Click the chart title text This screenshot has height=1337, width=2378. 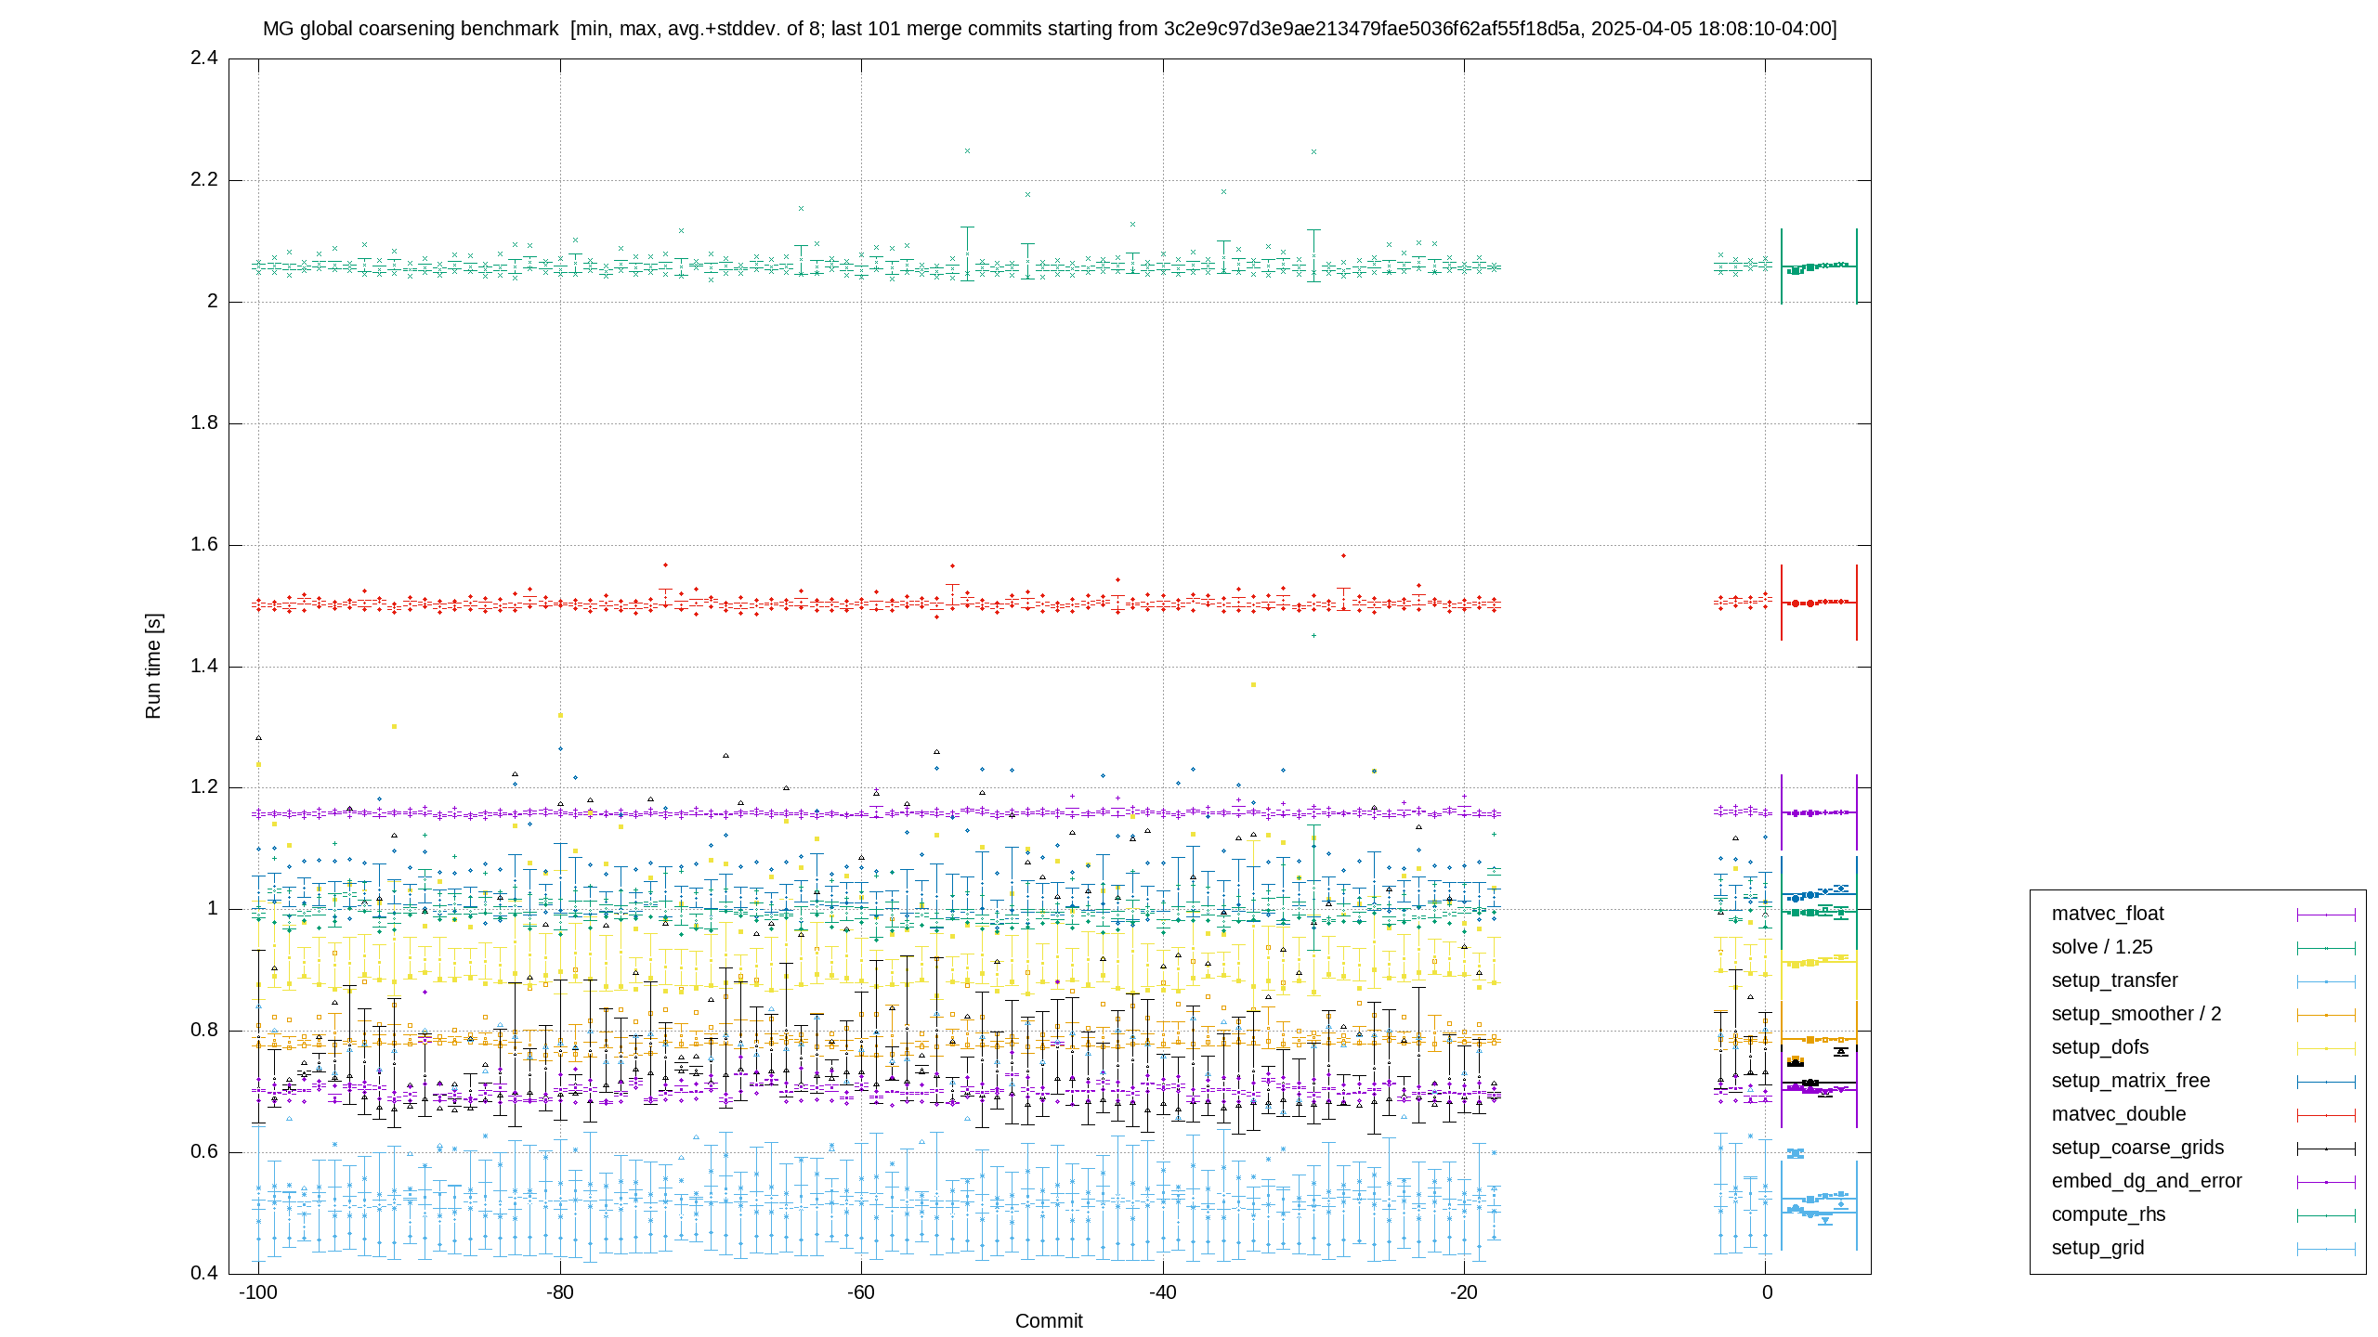1050,29
